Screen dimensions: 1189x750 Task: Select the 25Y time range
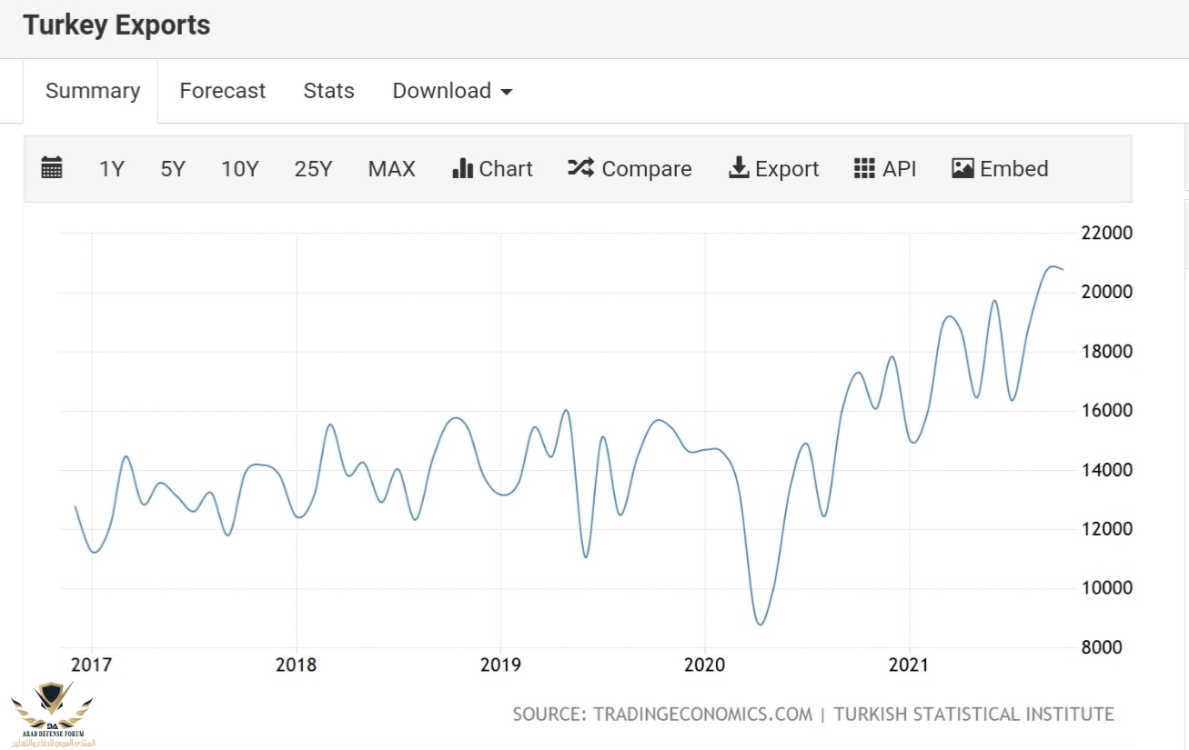point(313,169)
